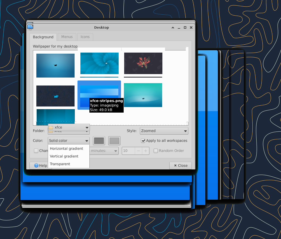Increase the interval with the plus button
The width and height of the screenshot is (281, 239).
coord(145,151)
